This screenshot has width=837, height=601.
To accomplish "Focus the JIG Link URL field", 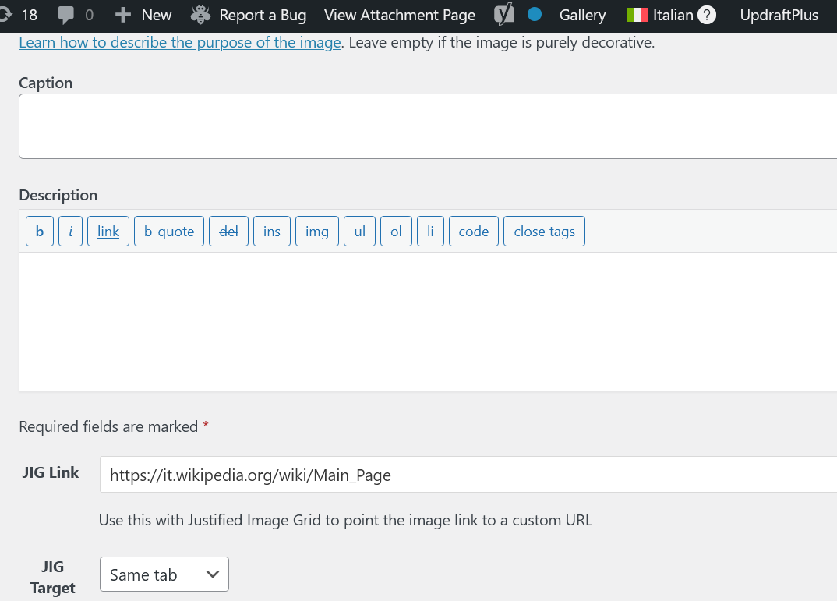I will pyautogui.click(x=468, y=475).
